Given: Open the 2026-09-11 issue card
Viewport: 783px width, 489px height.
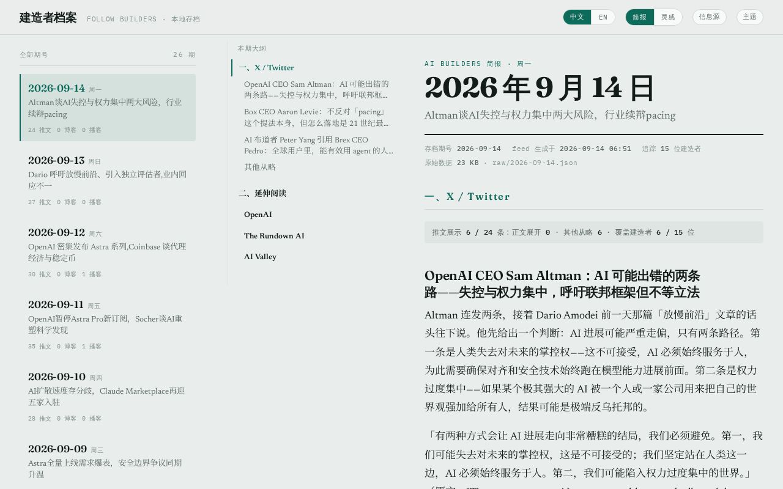Looking at the screenshot, I should pos(108,324).
